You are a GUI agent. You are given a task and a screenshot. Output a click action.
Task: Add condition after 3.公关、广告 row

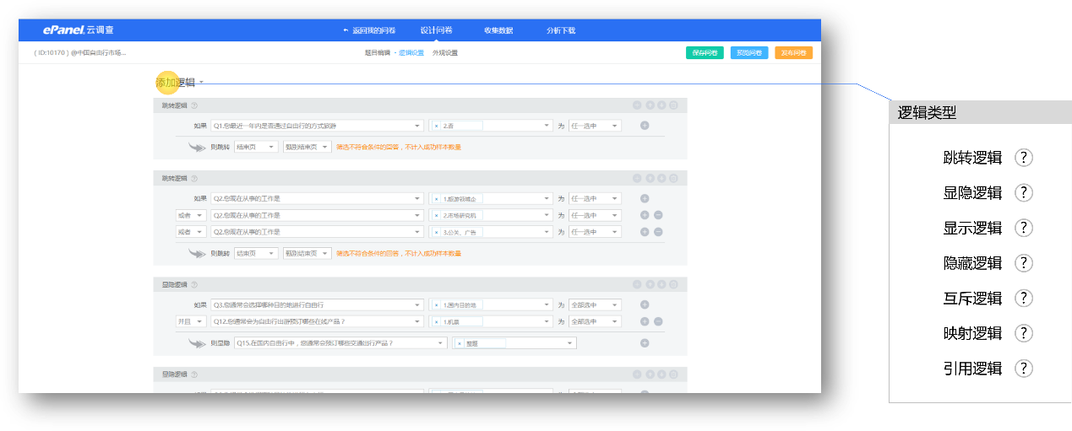(x=645, y=232)
